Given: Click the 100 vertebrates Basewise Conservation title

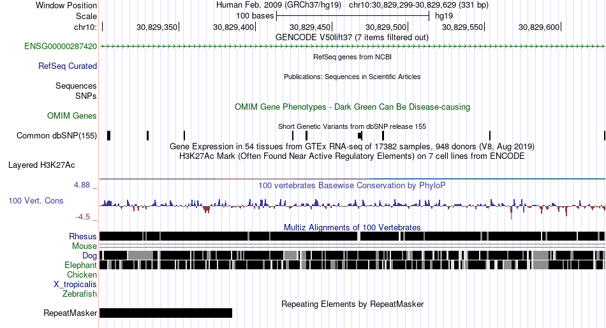Looking at the screenshot, I should tap(352, 185).
